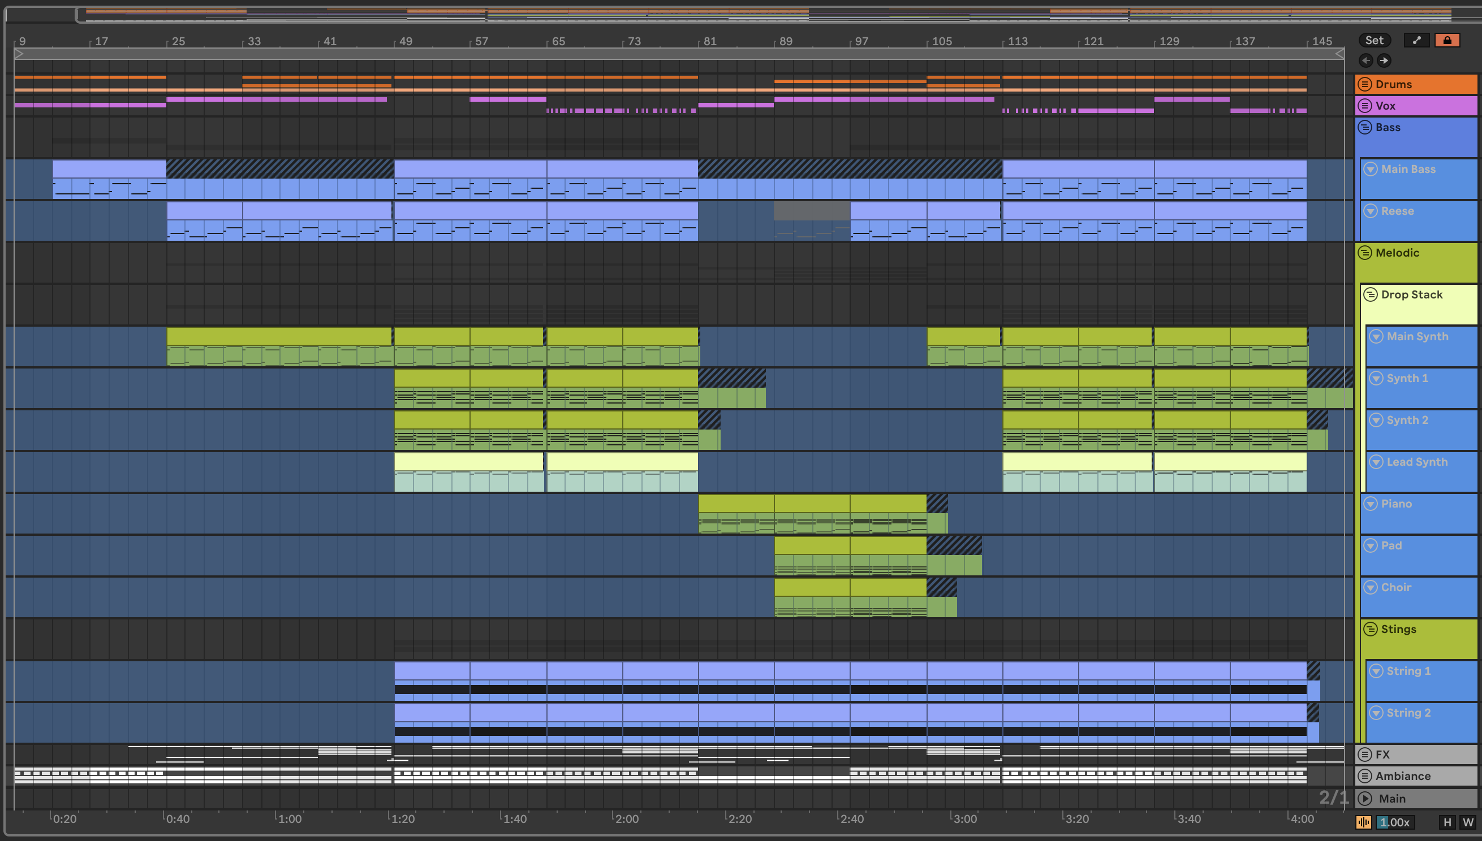Click the W optimize width button
This screenshot has width=1482, height=841.
pyautogui.click(x=1467, y=822)
